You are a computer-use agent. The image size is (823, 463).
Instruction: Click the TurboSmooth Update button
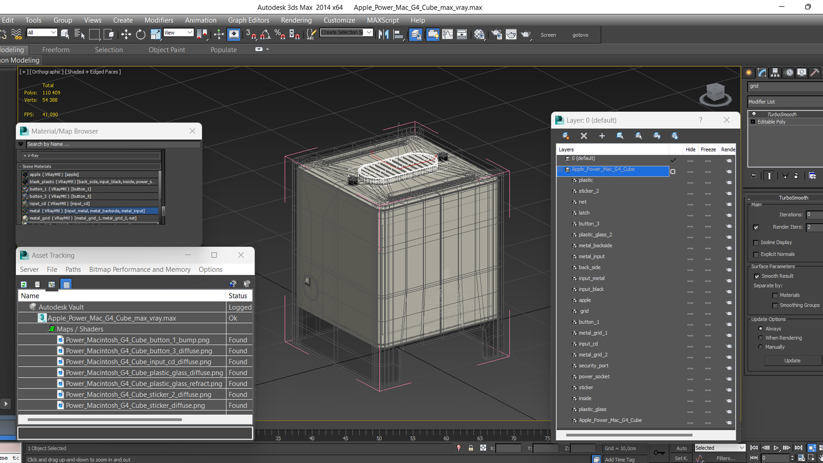click(792, 361)
